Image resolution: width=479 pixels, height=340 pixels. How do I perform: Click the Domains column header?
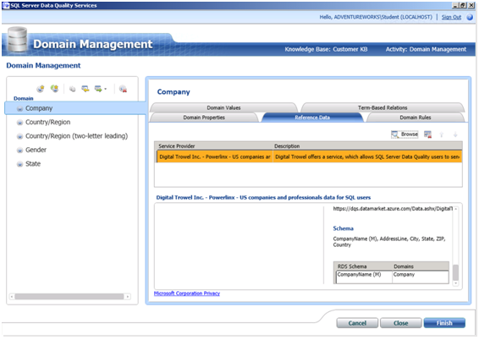421,266
